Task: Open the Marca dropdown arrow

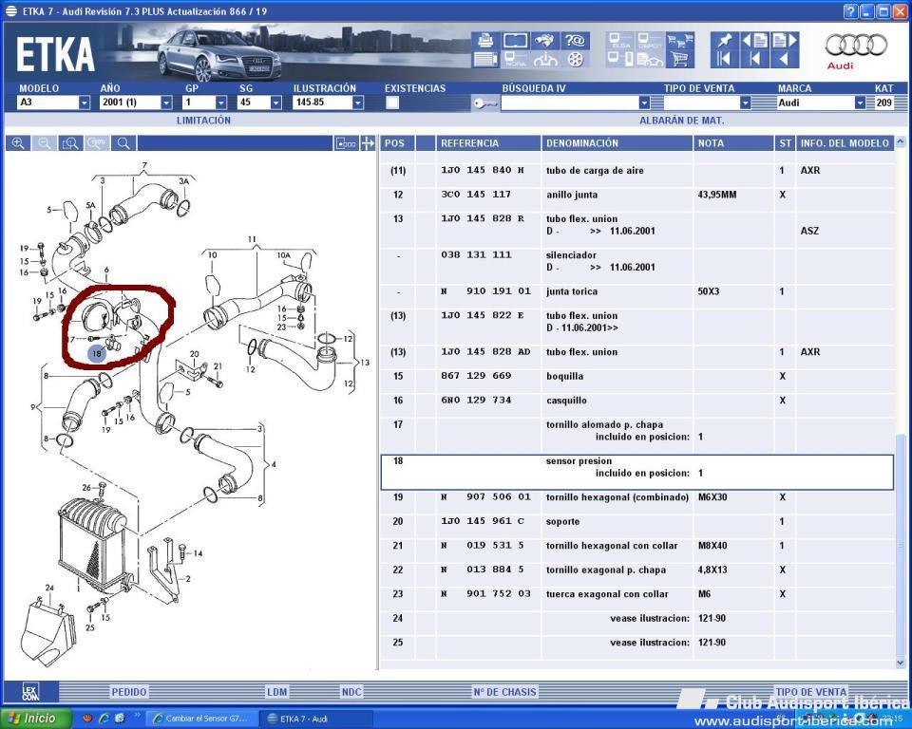Action: 861,103
